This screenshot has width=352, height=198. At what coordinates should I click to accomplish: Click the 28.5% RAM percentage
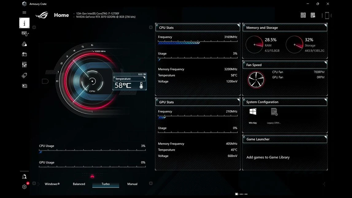coord(270,40)
